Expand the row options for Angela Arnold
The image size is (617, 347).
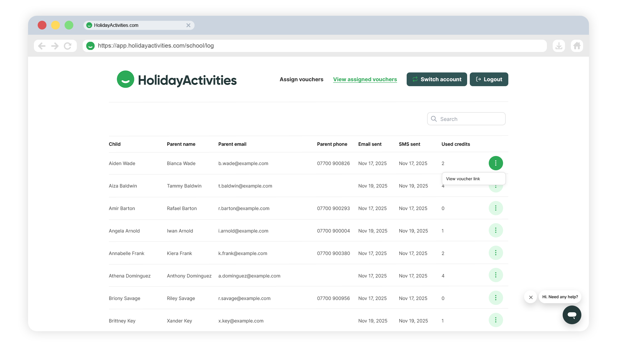(495, 230)
